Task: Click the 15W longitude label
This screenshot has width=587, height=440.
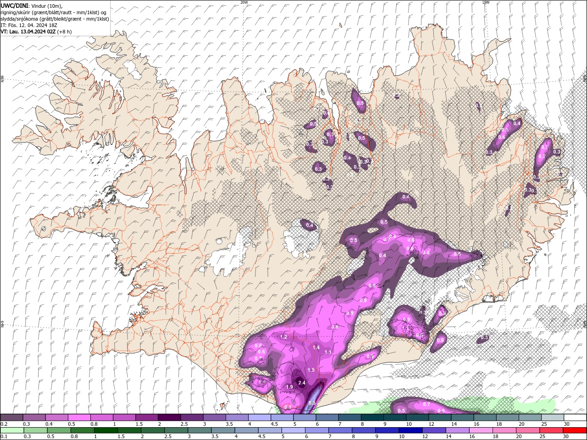Action: pos(485,2)
